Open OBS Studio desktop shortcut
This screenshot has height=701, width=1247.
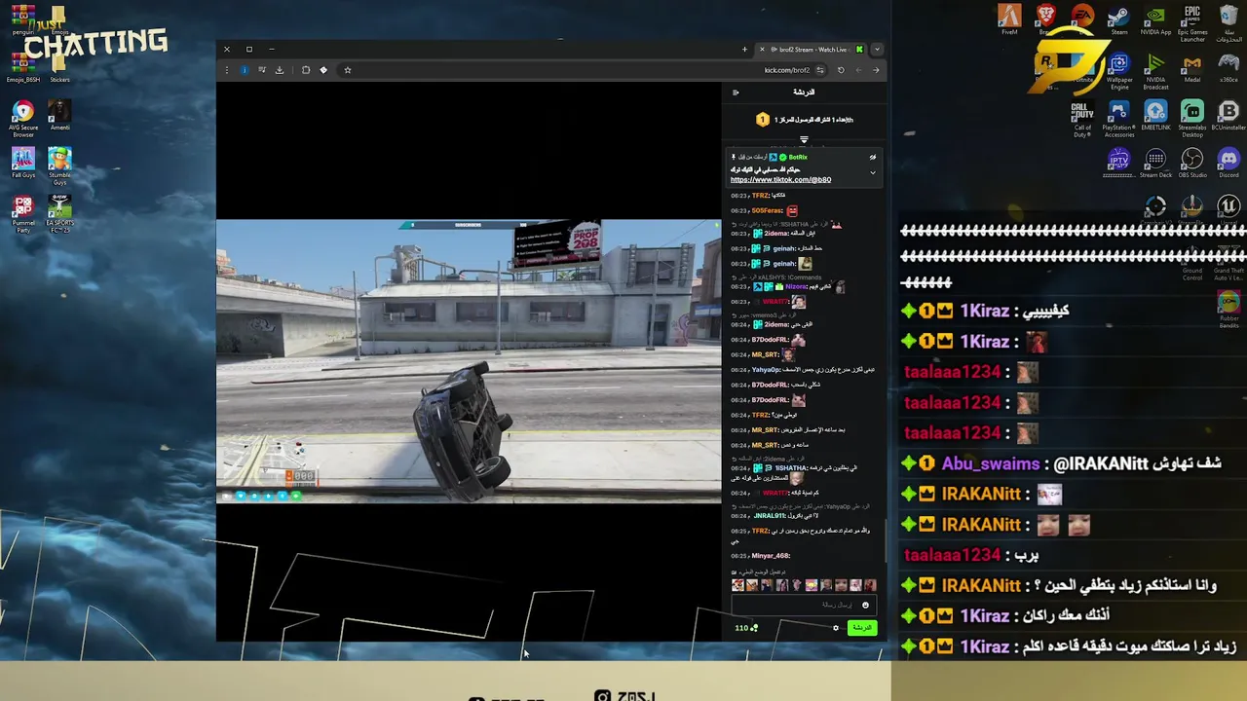[1192, 163]
